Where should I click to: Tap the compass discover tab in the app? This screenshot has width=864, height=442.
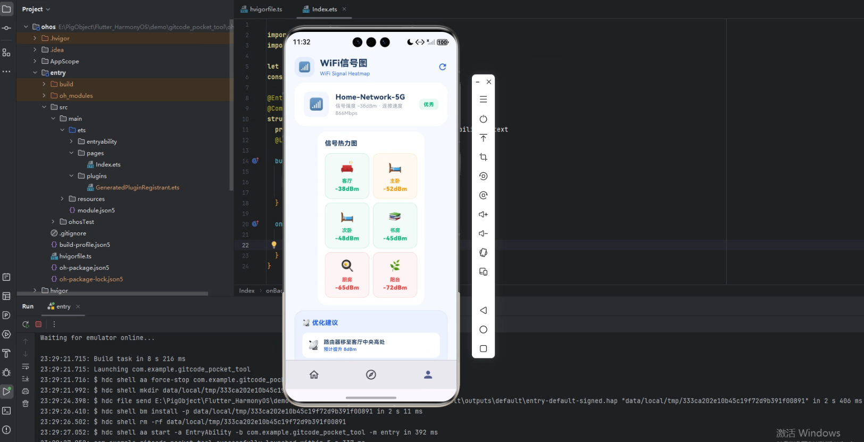(371, 374)
